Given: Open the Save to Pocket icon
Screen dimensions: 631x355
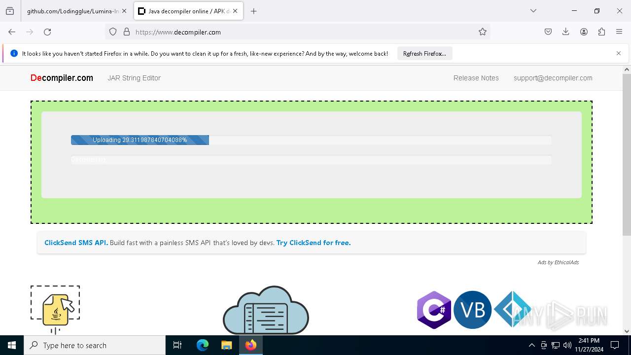Looking at the screenshot, I should (x=548, y=32).
